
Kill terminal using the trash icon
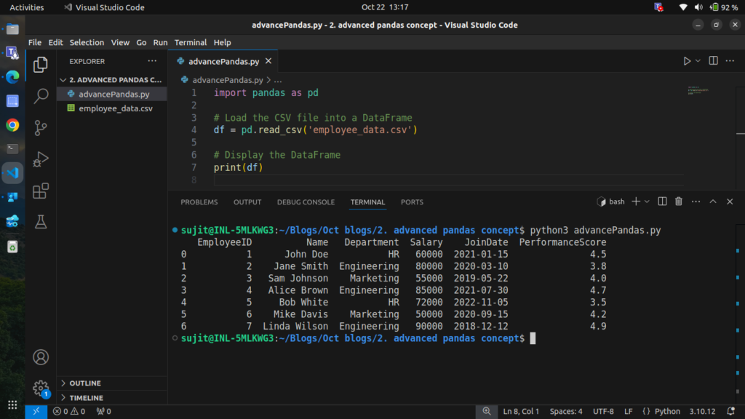click(679, 201)
